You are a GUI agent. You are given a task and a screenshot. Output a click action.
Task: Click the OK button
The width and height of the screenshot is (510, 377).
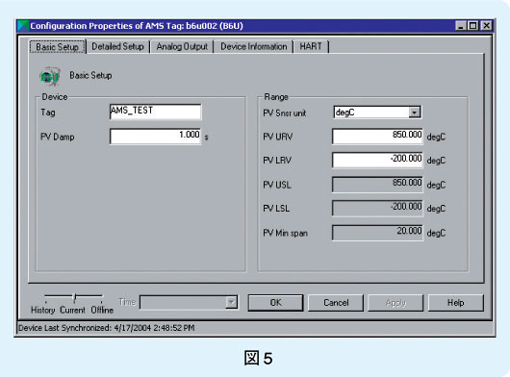(x=275, y=303)
